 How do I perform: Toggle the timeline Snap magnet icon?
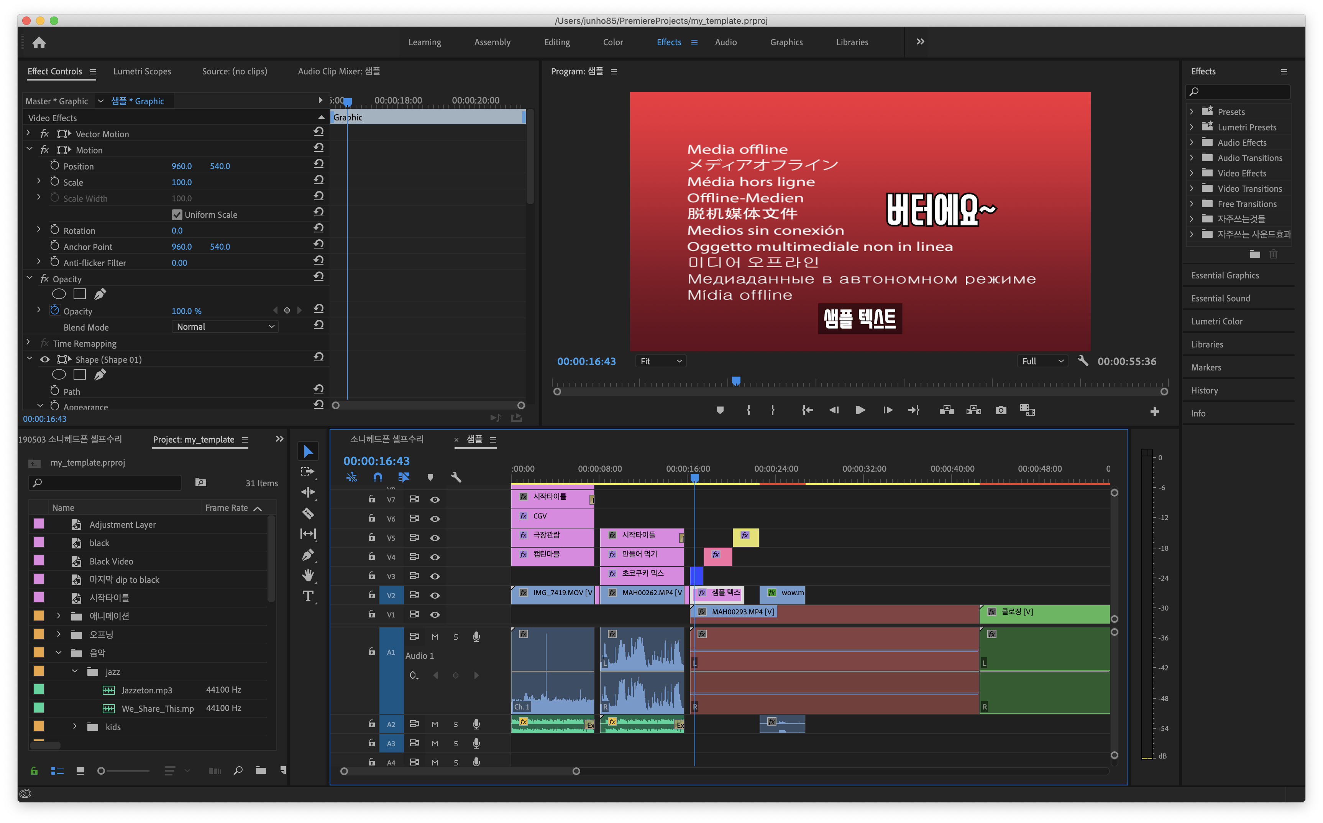(378, 477)
